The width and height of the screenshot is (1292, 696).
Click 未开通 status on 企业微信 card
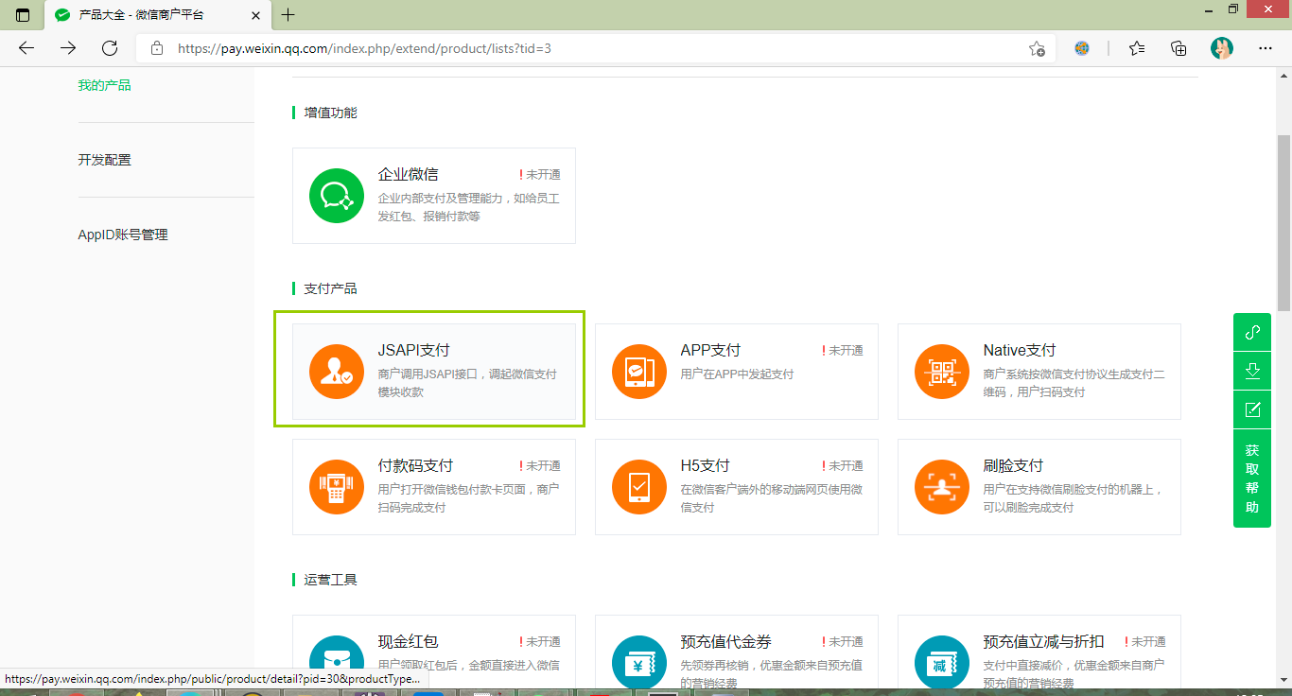[540, 174]
